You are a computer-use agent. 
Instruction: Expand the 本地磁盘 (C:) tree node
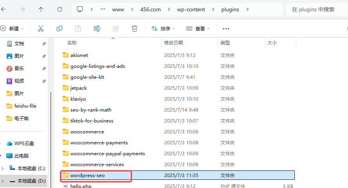coord(3,168)
